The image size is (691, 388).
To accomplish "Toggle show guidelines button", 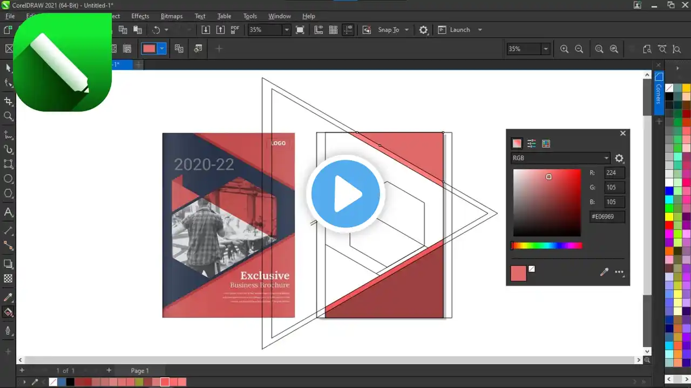I will pyautogui.click(x=348, y=30).
